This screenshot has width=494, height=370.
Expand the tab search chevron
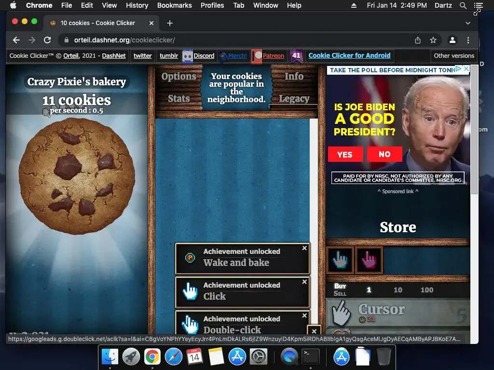click(468, 23)
